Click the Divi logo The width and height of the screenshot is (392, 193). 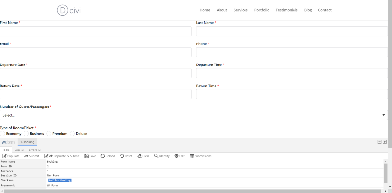(x=69, y=10)
